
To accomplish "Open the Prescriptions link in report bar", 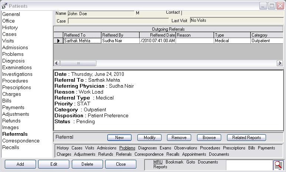I will (234, 148).
